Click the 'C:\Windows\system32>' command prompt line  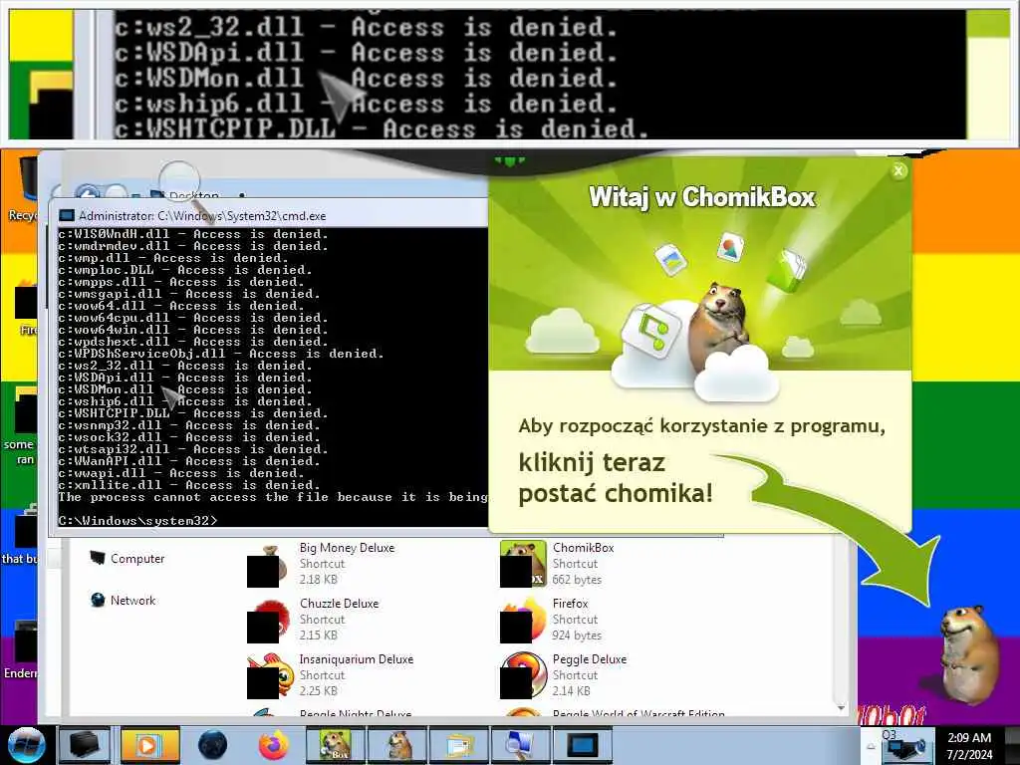pyautogui.click(x=137, y=520)
